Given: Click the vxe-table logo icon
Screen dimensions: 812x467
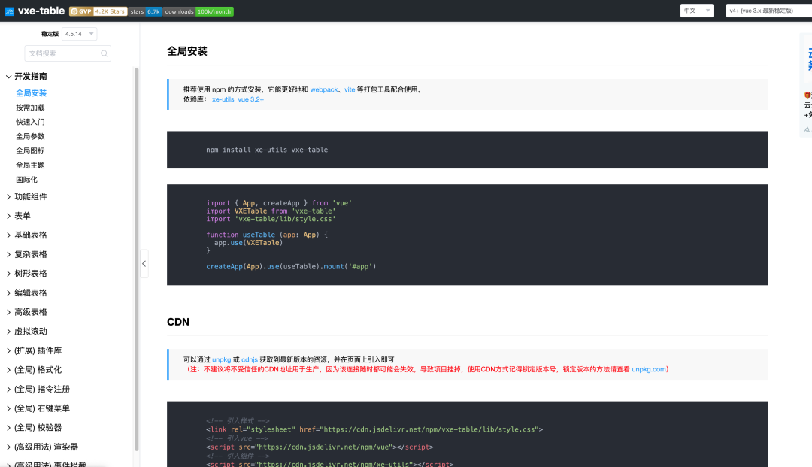Looking at the screenshot, I should [9, 11].
